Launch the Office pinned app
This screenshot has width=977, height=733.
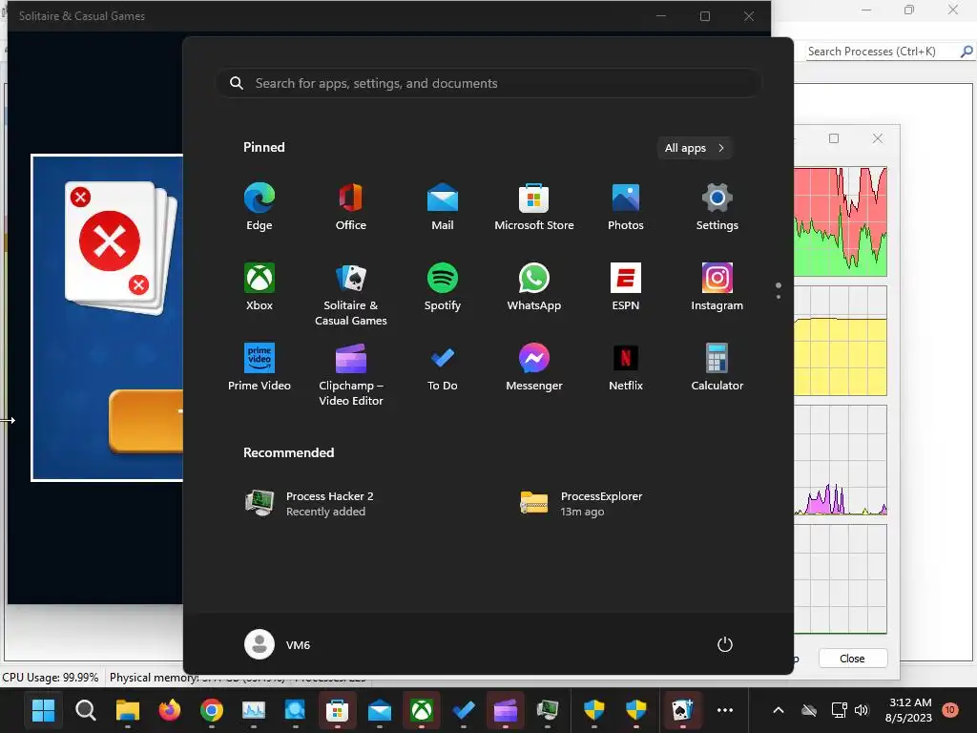pos(351,207)
